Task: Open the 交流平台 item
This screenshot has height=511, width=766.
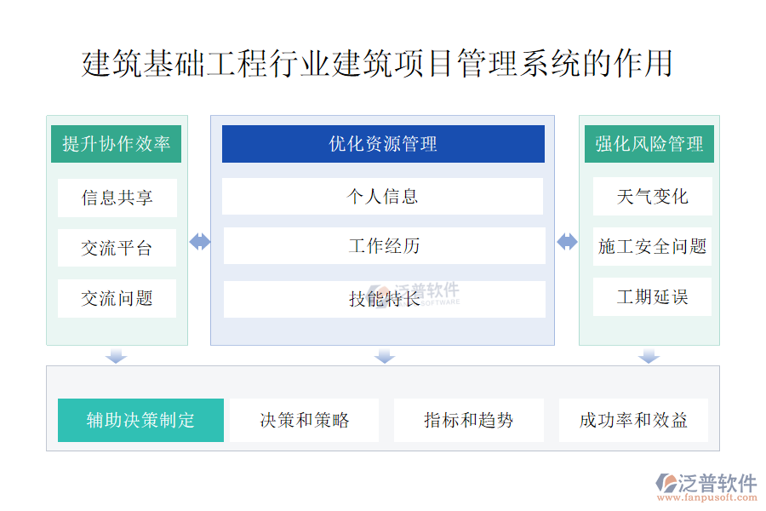Action: 117,248
